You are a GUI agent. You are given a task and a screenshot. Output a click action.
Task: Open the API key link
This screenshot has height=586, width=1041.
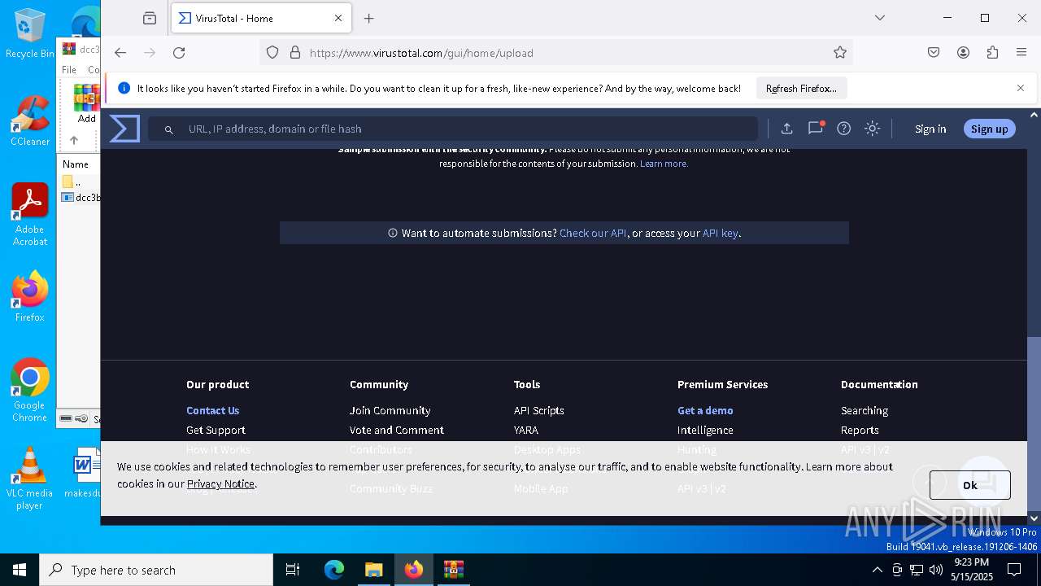point(720,233)
